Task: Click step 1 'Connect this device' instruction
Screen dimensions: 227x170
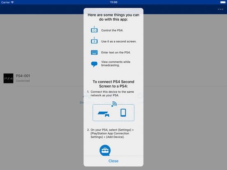Action: click(x=111, y=94)
